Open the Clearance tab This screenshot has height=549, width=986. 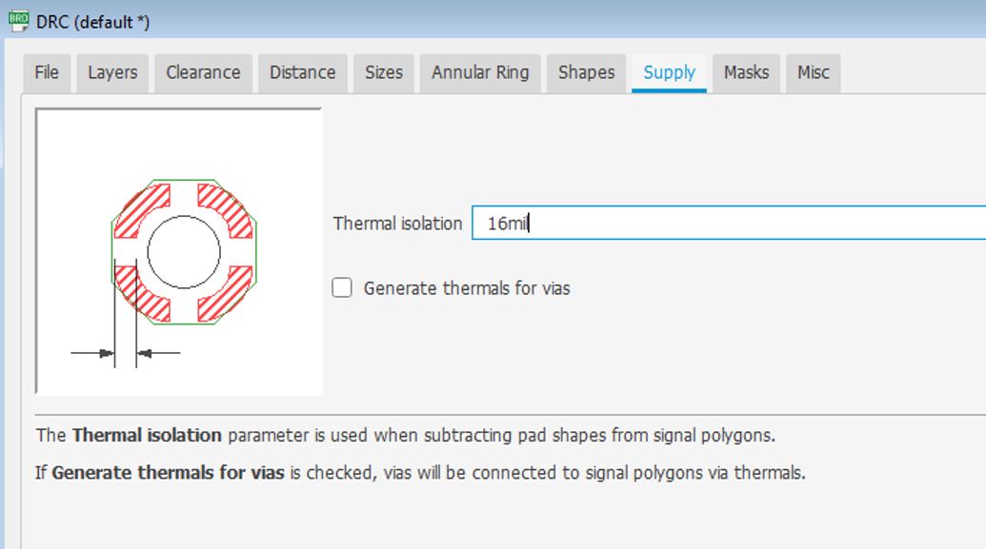203,73
